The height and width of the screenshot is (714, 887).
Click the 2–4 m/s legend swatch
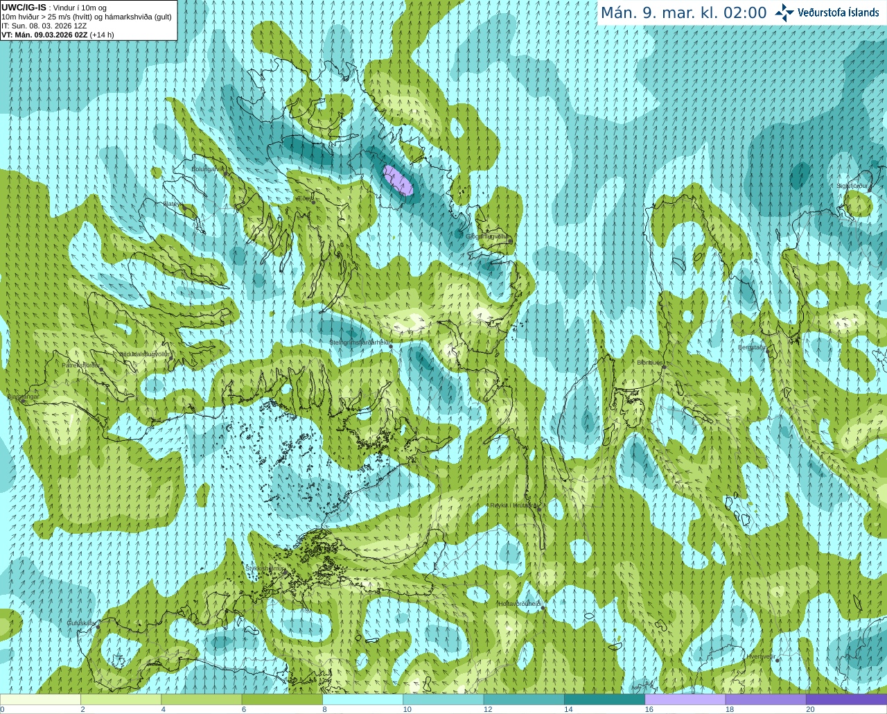point(121,699)
